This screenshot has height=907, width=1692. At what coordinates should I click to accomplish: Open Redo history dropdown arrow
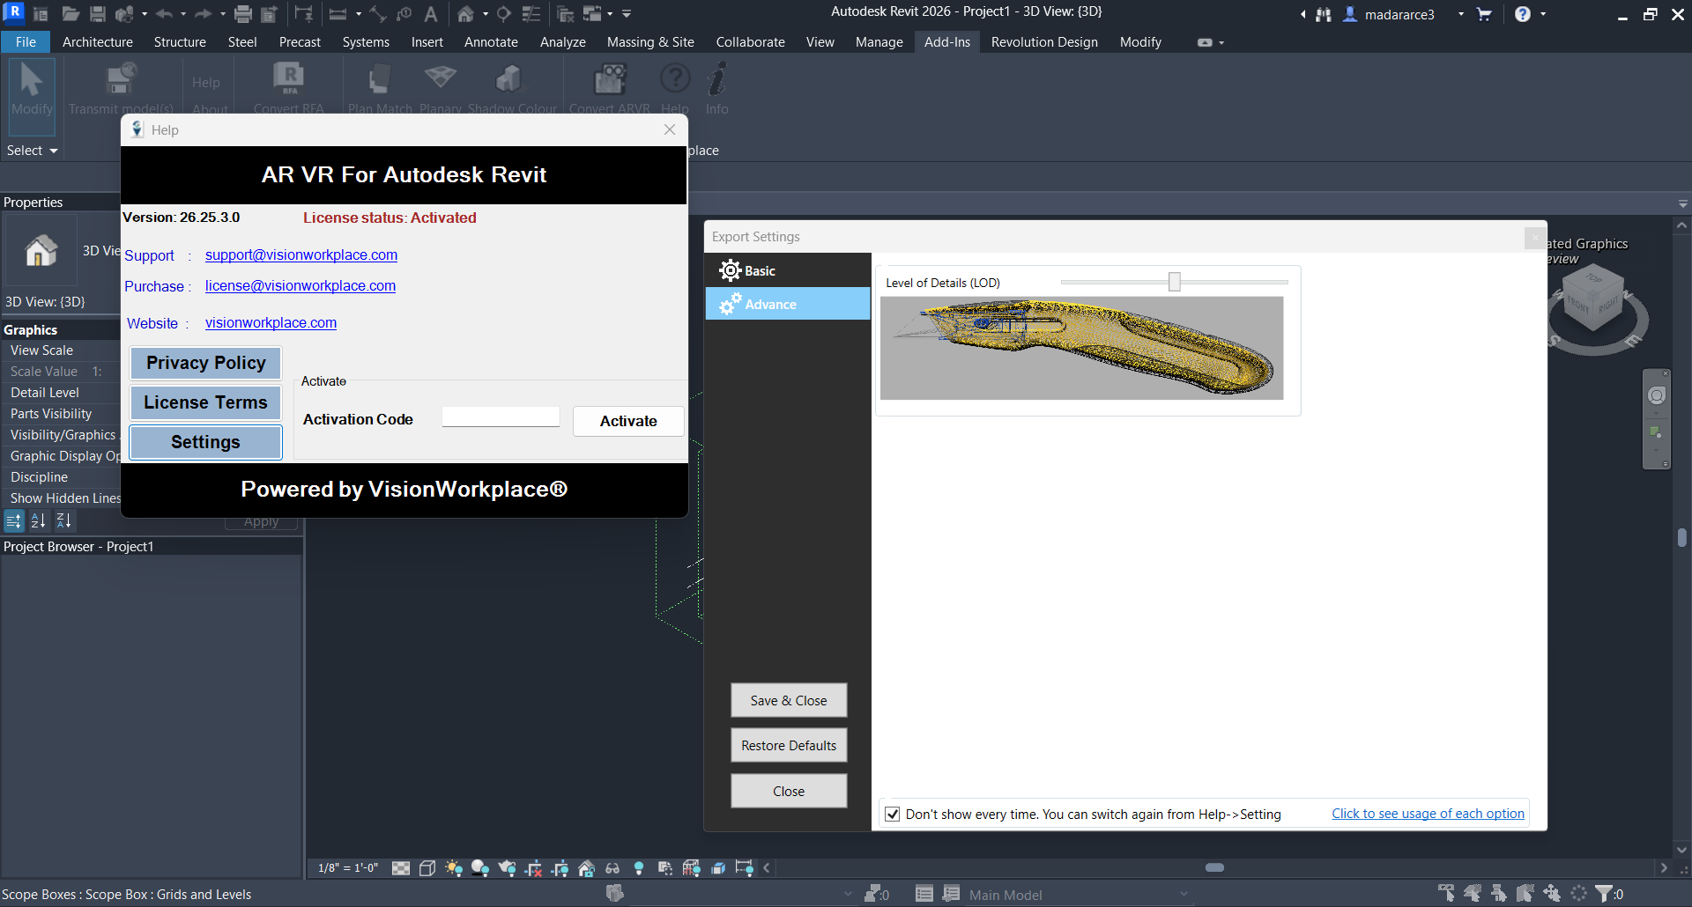[222, 14]
